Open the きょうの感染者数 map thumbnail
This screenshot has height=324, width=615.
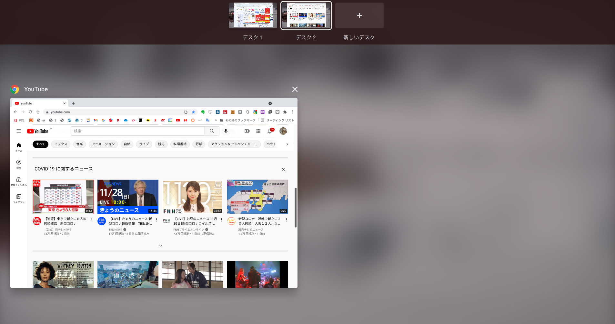coord(257,197)
